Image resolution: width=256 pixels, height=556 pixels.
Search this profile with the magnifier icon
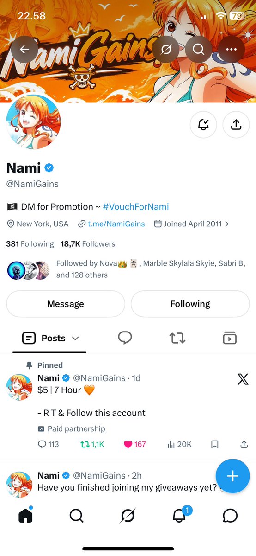pos(198,49)
